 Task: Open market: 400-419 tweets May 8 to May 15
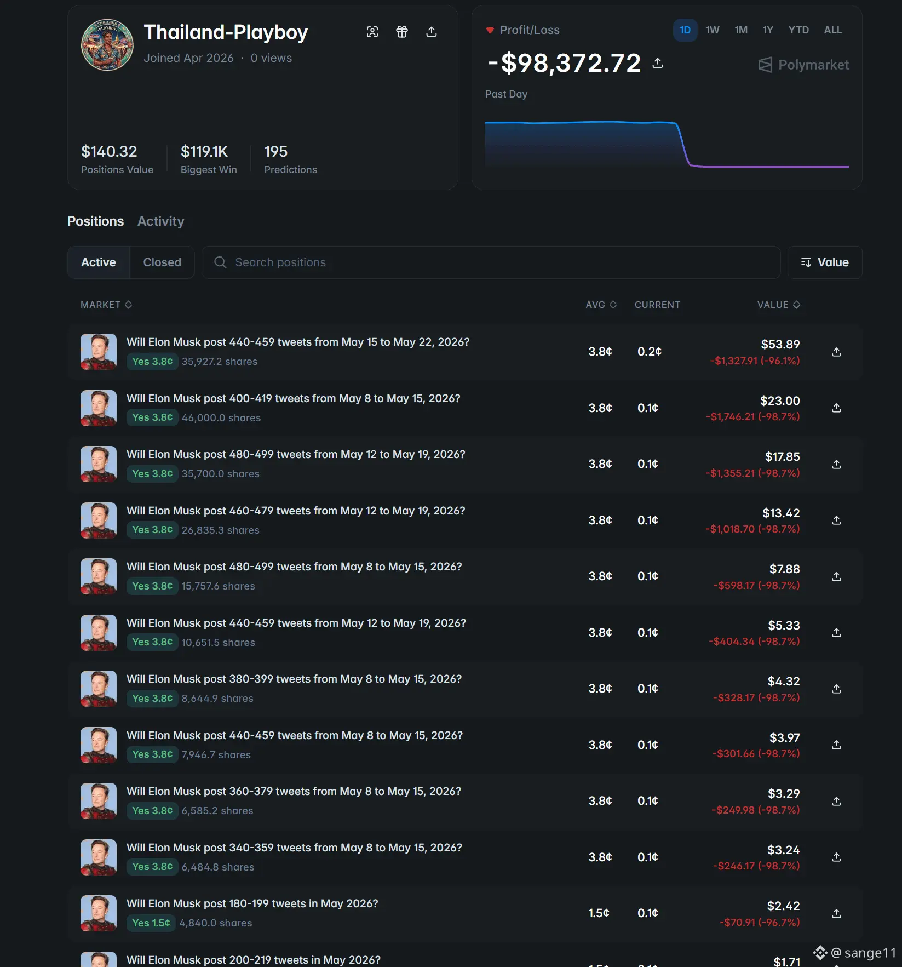pyautogui.click(x=294, y=398)
